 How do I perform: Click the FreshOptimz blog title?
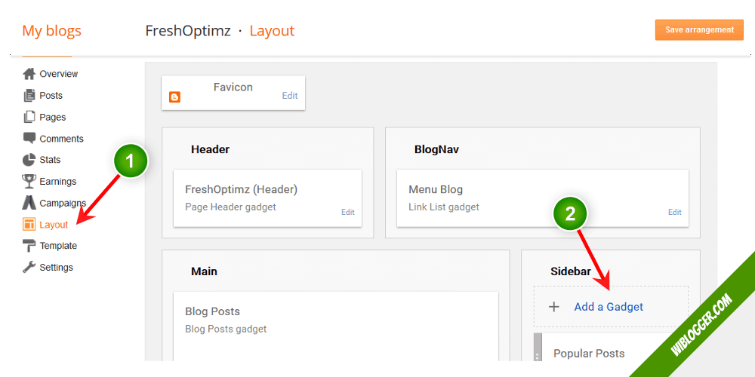coord(188,31)
